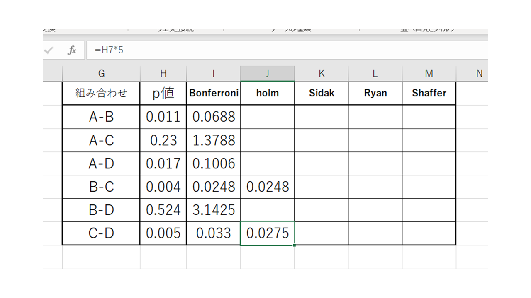Click the A-B combination cell
The image size is (531, 298).
click(x=101, y=117)
